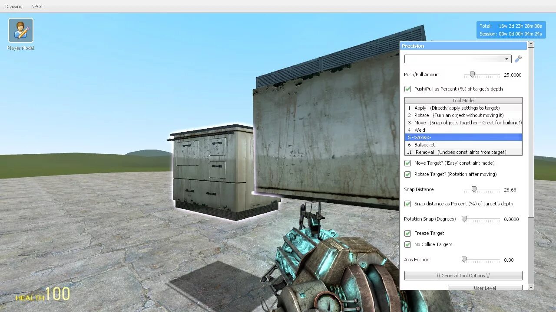Screen dimensions: 556x312
Task: Select the Weld tool mode
Action: [434, 130]
